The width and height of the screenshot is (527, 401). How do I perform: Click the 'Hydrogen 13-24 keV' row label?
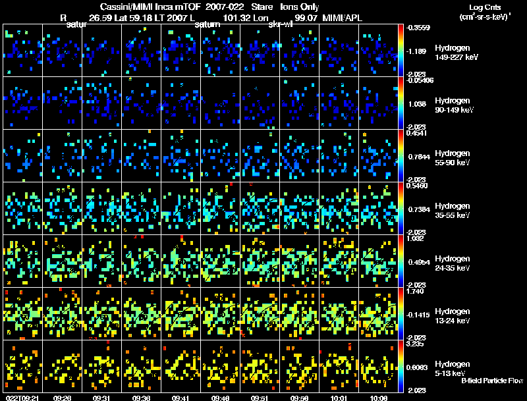pyautogui.click(x=453, y=316)
